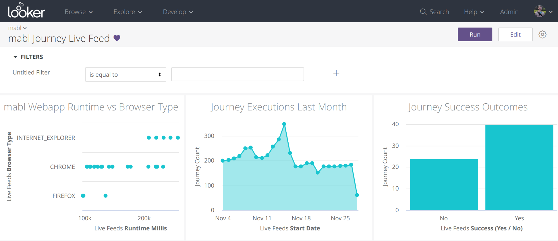Click the 'mabl Webapp Runtime vs Browser Type' title

[x=91, y=107]
